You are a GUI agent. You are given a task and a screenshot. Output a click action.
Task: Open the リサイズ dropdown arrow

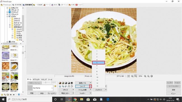coord(73,90)
